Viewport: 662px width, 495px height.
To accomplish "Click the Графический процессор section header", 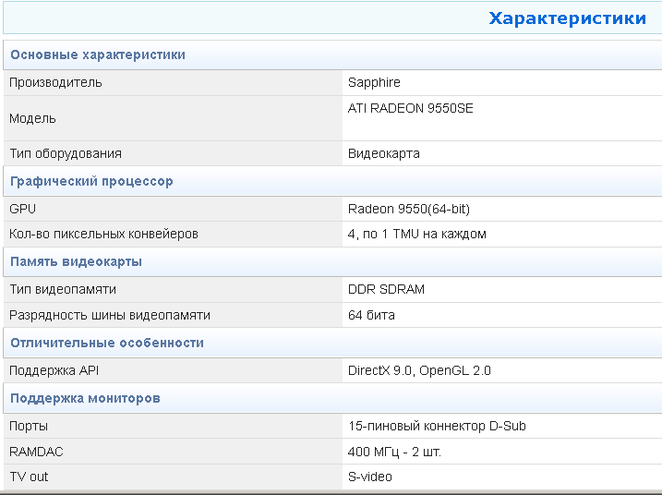I will pyautogui.click(x=91, y=181).
